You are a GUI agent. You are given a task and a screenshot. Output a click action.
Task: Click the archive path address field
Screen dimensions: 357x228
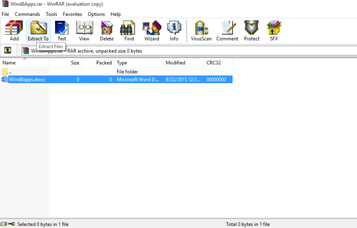(x=189, y=51)
